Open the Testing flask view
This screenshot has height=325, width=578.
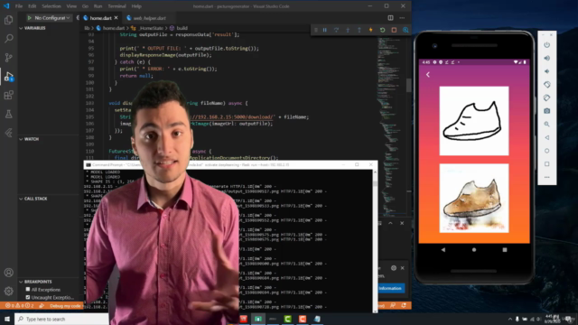click(8, 115)
